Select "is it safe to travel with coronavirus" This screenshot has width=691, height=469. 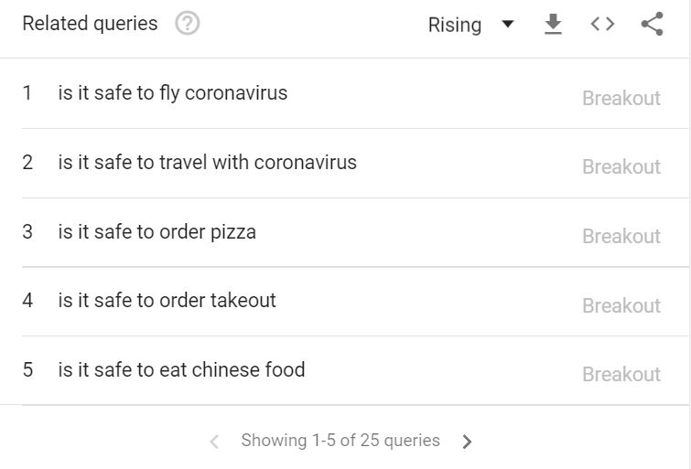[x=208, y=163]
